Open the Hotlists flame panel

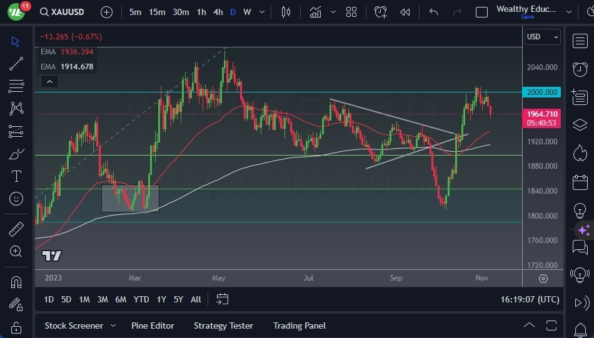pos(580,153)
